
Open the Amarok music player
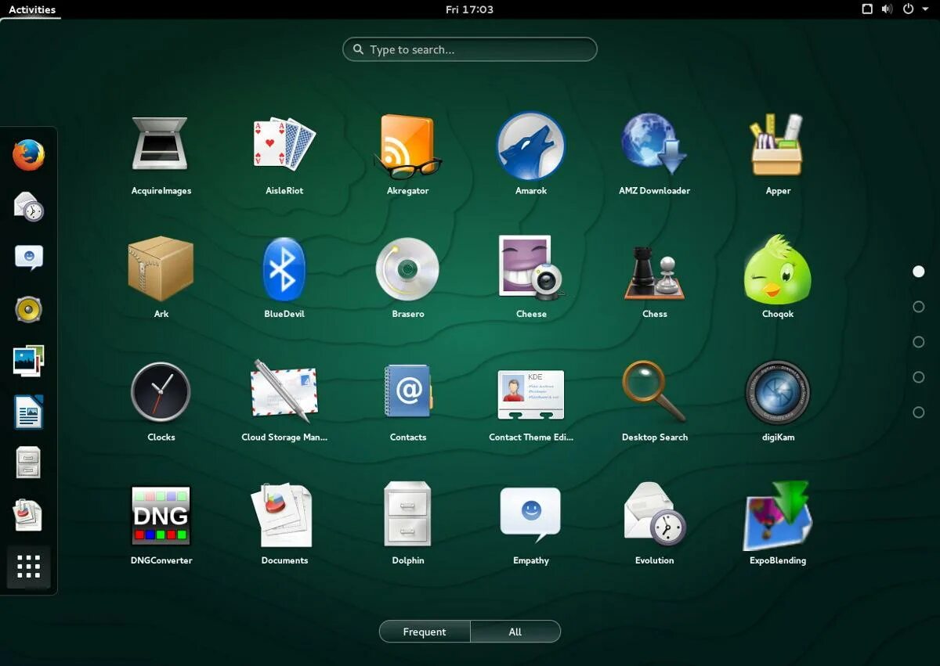(x=531, y=145)
